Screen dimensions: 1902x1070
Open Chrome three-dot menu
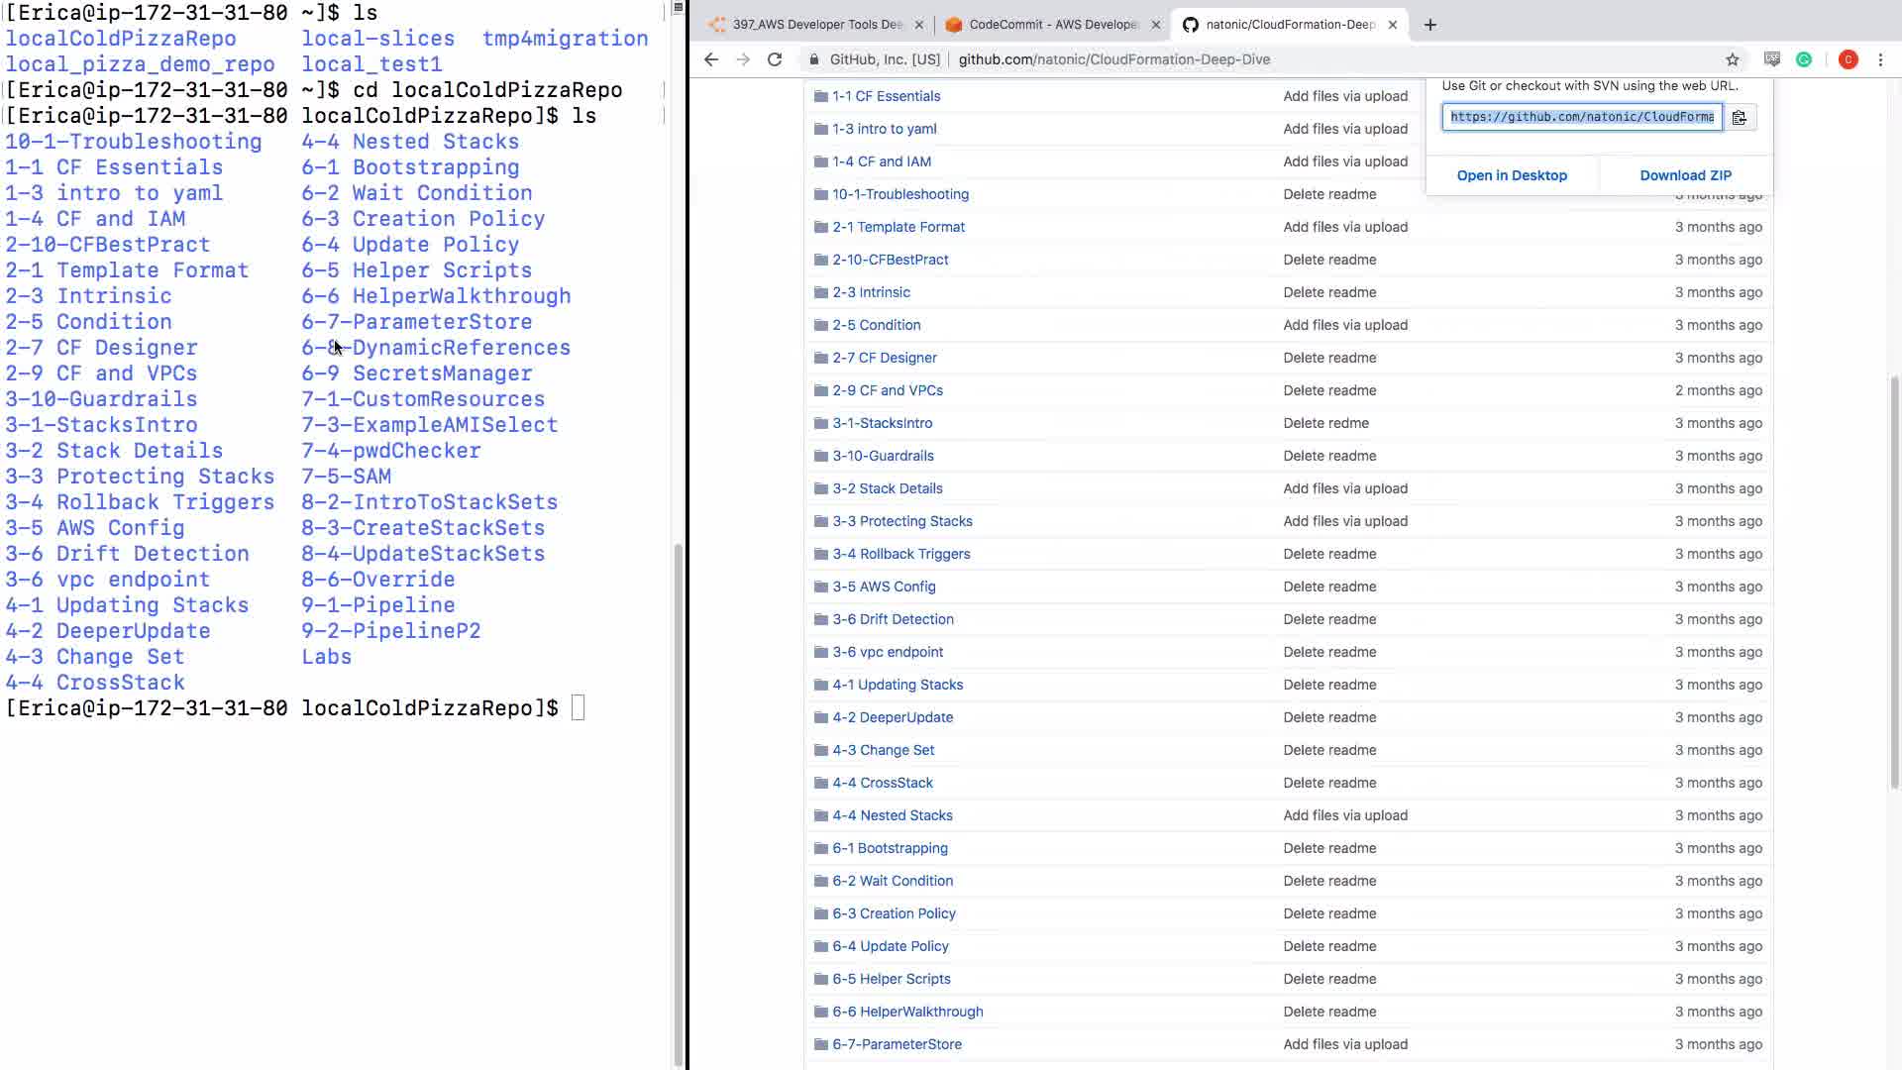coord(1880,59)
